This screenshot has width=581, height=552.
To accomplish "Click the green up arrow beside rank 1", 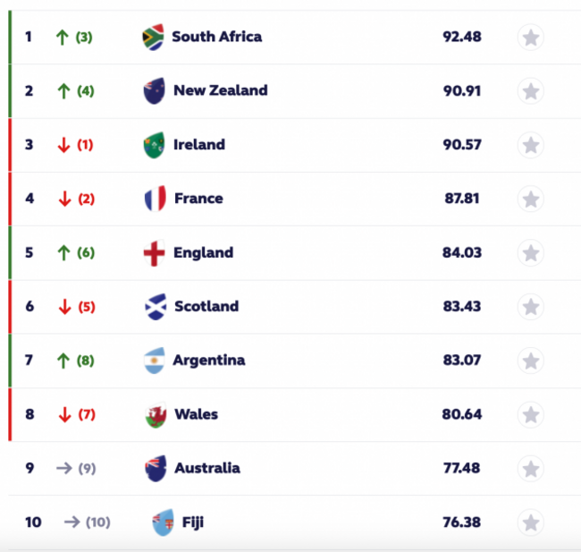I will pos(63,37).
